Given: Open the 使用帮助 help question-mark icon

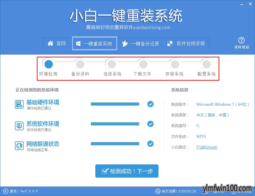Looking at the screenshot, I should (x=242, y=40).
